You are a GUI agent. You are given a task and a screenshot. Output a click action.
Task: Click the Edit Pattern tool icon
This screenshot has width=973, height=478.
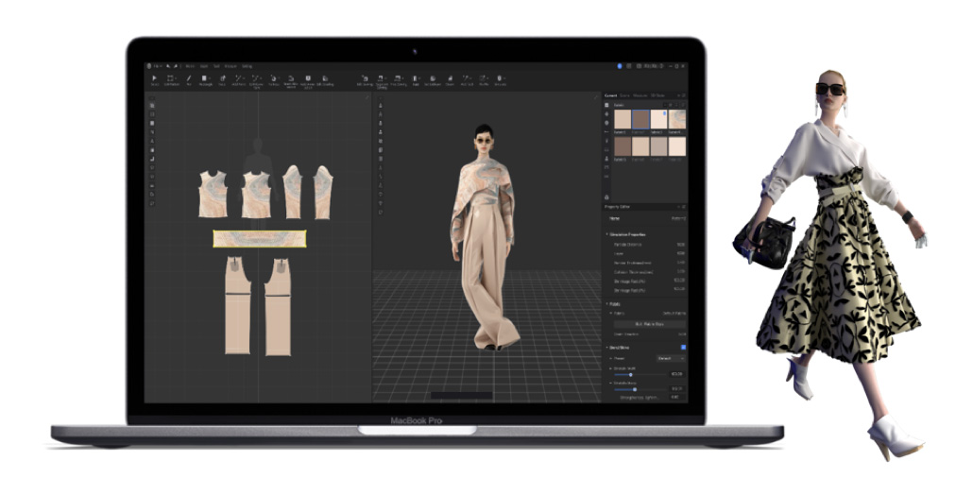click(x=170, y=78)
